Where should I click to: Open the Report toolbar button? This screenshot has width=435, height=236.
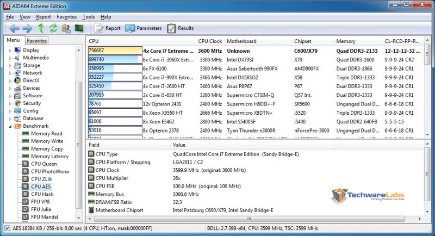click(108, 28)
